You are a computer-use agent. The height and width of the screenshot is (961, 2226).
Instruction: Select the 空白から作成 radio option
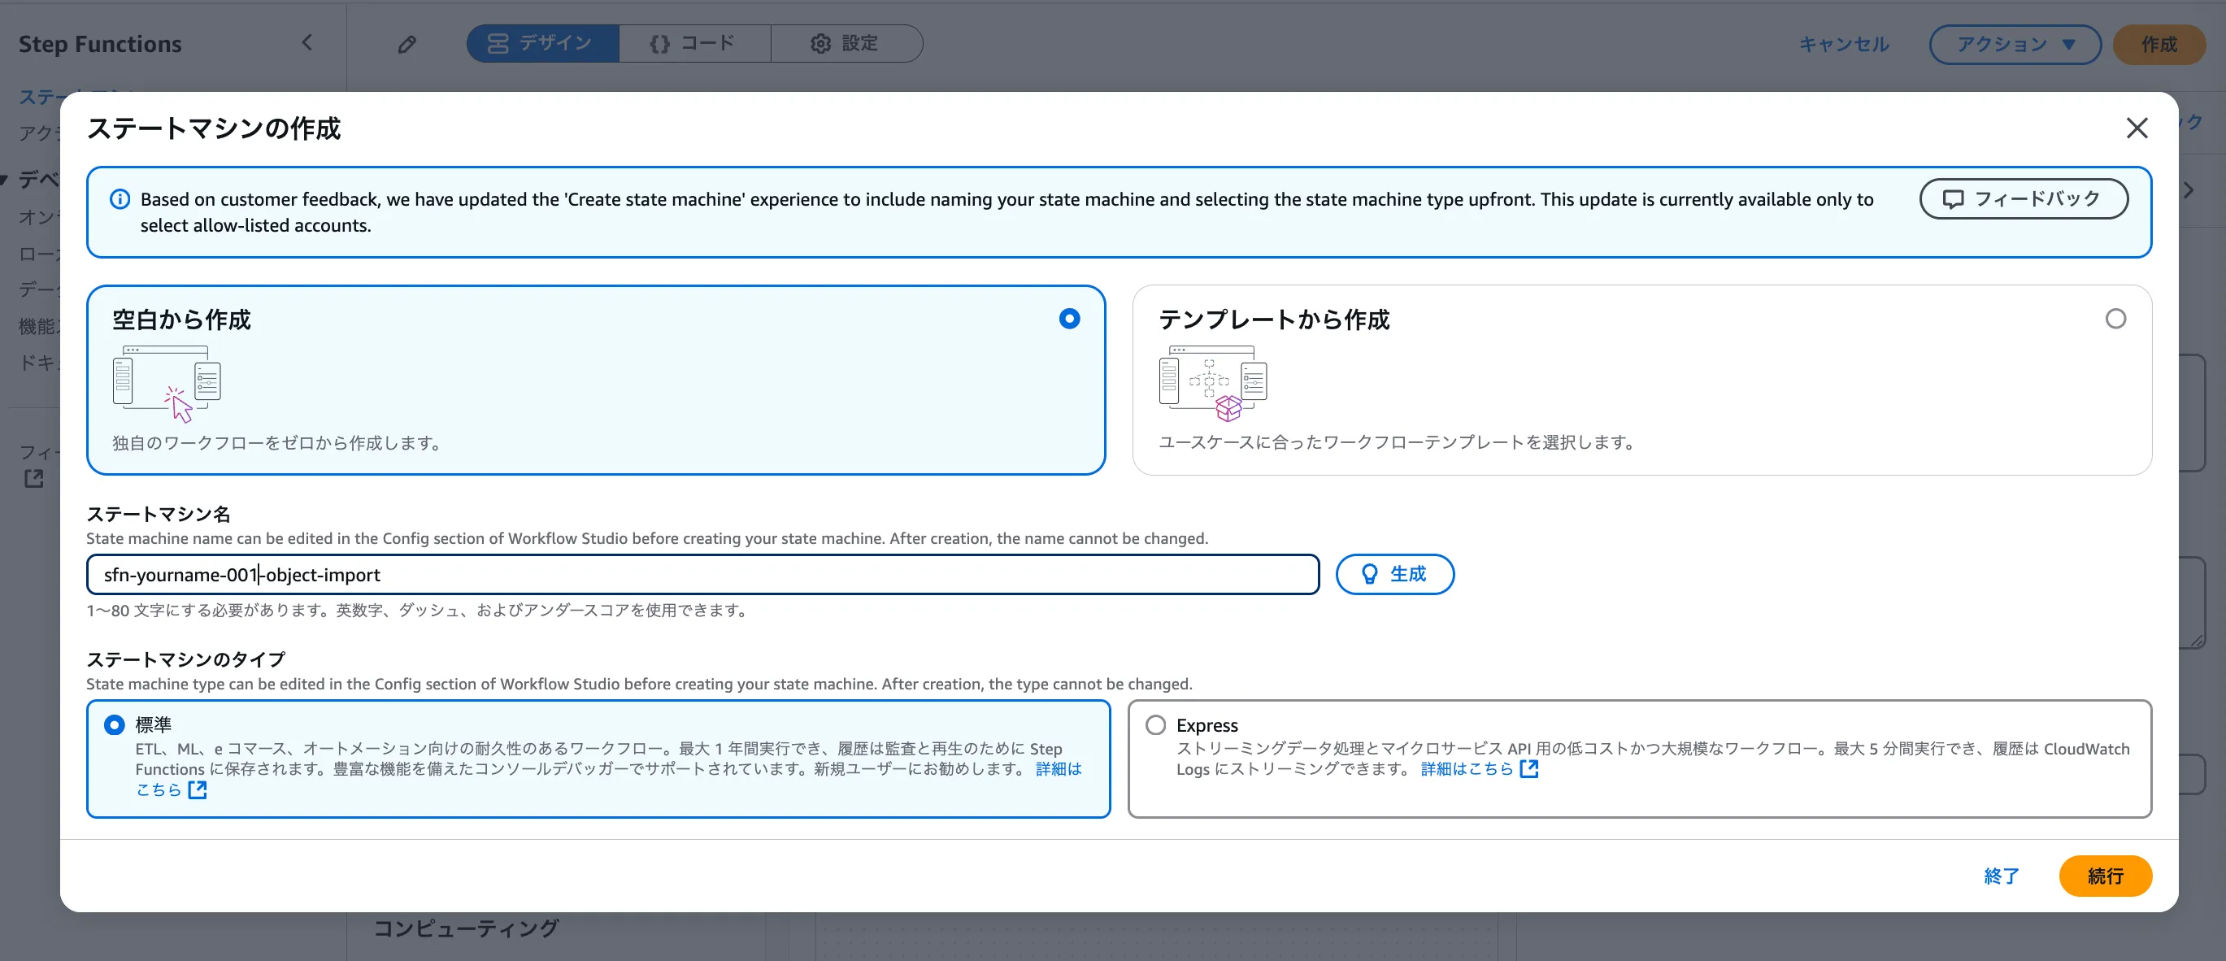pyautogui.click(x=1069, y=319)
